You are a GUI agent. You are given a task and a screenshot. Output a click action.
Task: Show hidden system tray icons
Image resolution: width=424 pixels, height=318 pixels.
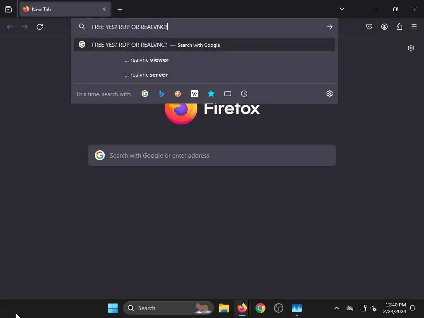click(x=337, y=308)
